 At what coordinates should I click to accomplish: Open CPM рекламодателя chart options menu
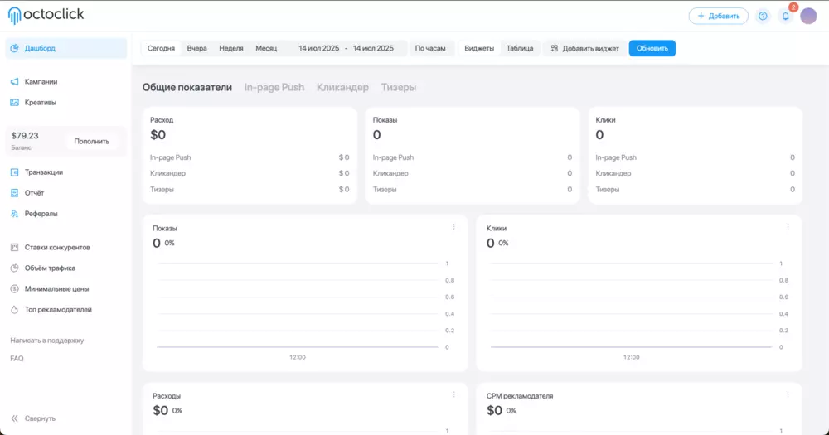pyautogui.click(x=788, y=394)
